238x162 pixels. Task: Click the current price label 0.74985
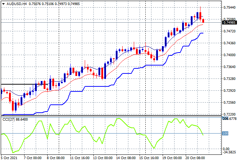[229, 23]
